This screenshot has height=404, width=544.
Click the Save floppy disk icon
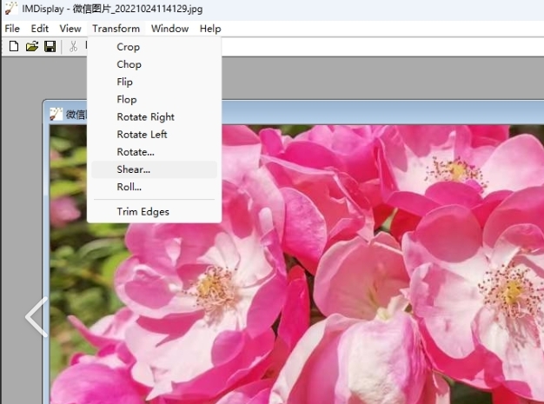pyautogui.click(x=50, y=46)
